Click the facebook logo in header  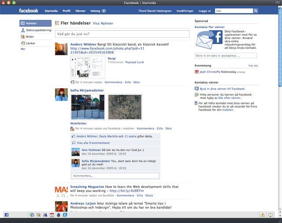point(28,11)
